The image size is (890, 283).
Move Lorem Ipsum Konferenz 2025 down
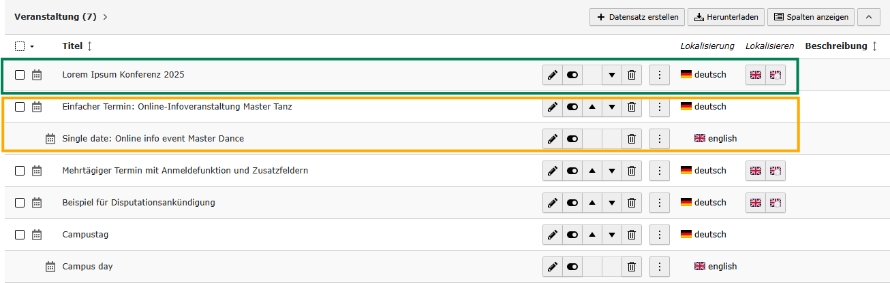coord(612,75)
